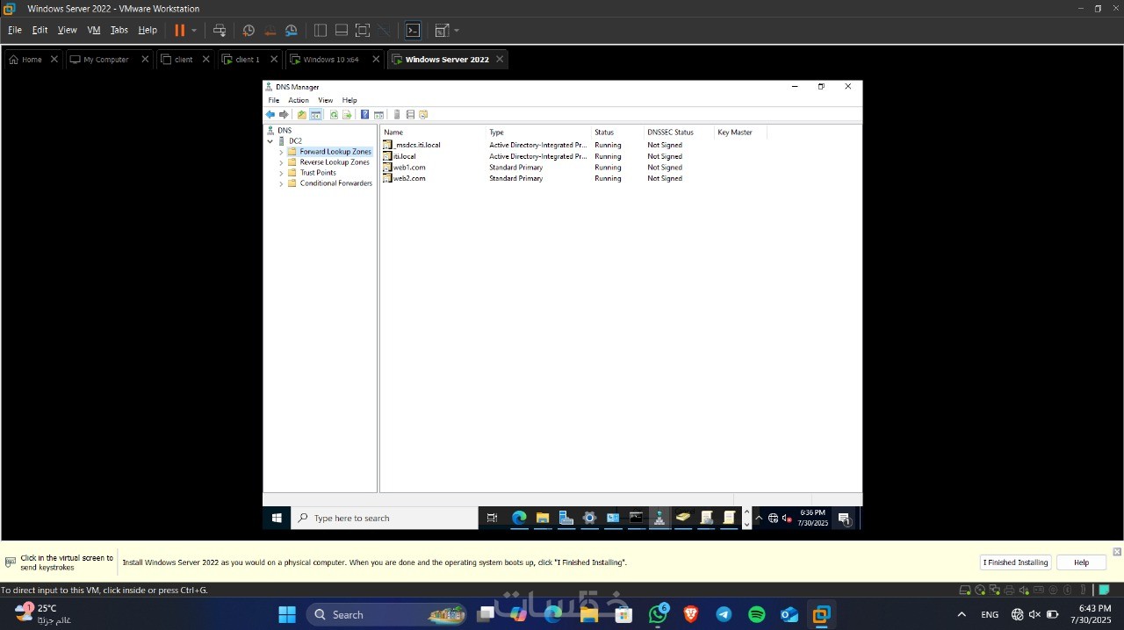Pause the VM with the orange pause icon

179,30
